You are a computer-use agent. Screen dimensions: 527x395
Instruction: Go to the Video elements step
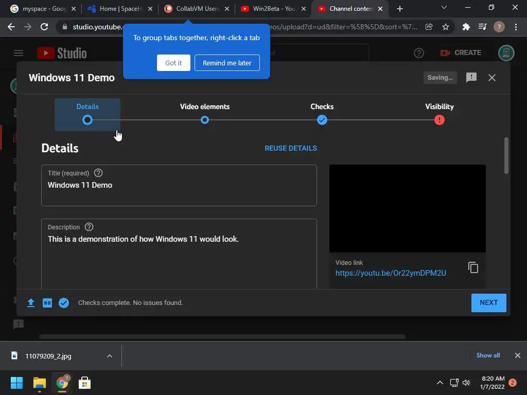click(205, 114)
